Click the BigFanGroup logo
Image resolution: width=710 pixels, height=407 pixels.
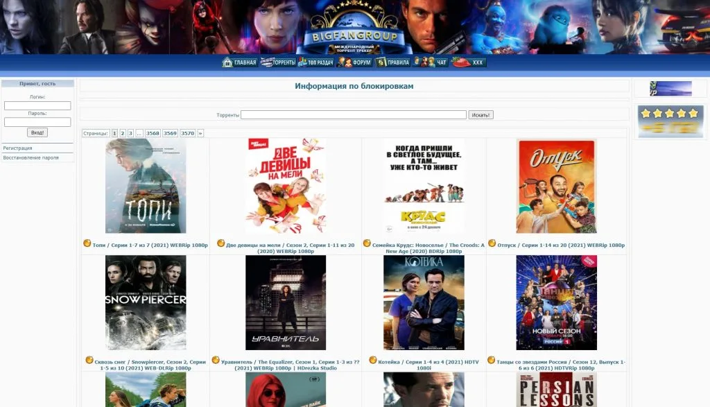pyautogui.click(x=354, y=28)
